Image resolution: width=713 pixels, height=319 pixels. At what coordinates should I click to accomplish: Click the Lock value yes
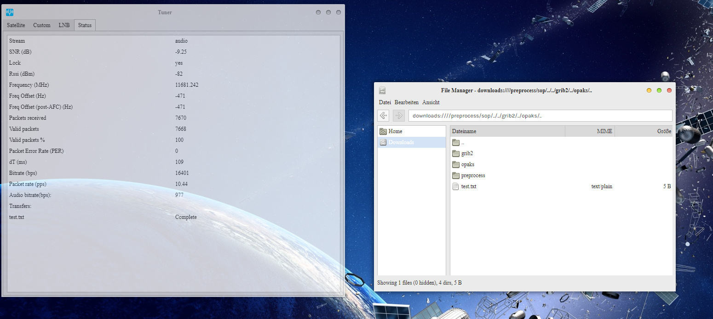[179, 63]
